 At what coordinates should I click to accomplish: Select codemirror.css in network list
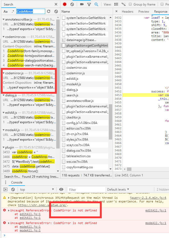tap(84, 68)
